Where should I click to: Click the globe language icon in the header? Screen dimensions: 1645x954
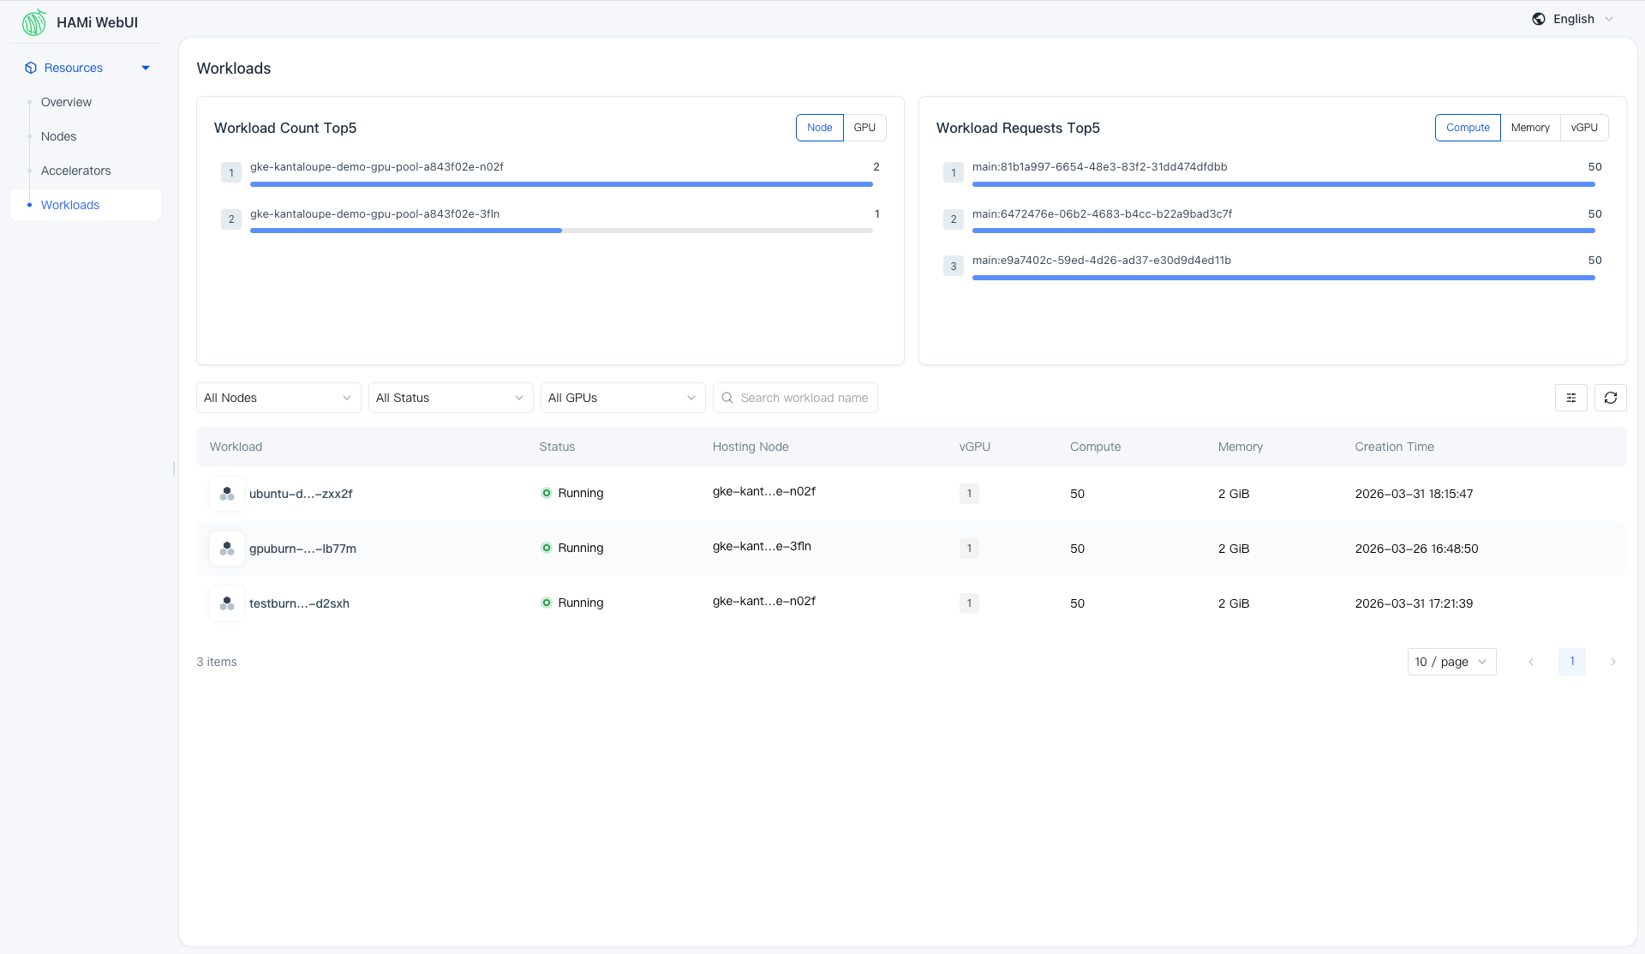click(x=1540, y=18)
